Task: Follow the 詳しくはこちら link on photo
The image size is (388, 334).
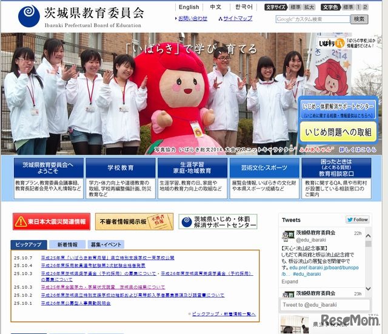Action: tap(358, 150)
